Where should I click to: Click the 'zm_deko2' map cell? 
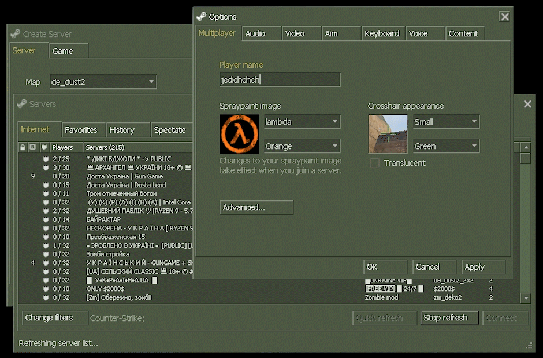(x=448, y=297)
